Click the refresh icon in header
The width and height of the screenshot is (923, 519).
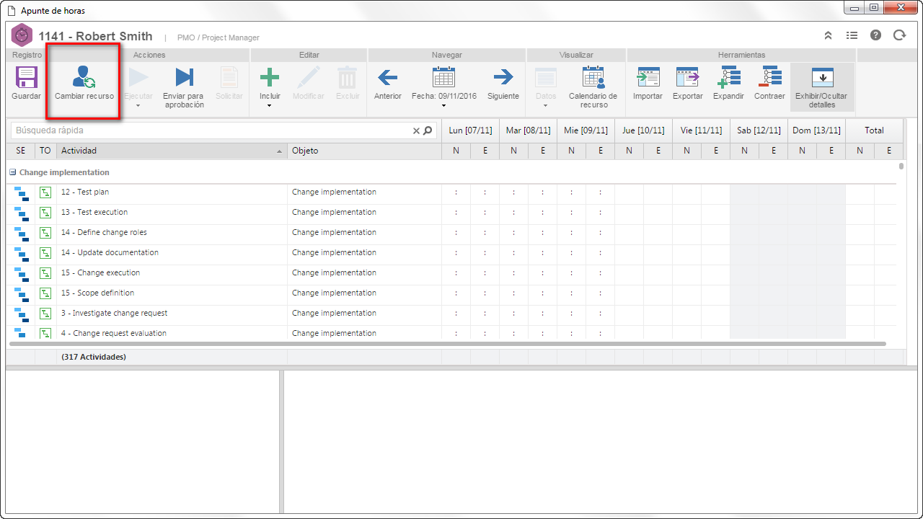pyautogui.click(x=899, y=35)
